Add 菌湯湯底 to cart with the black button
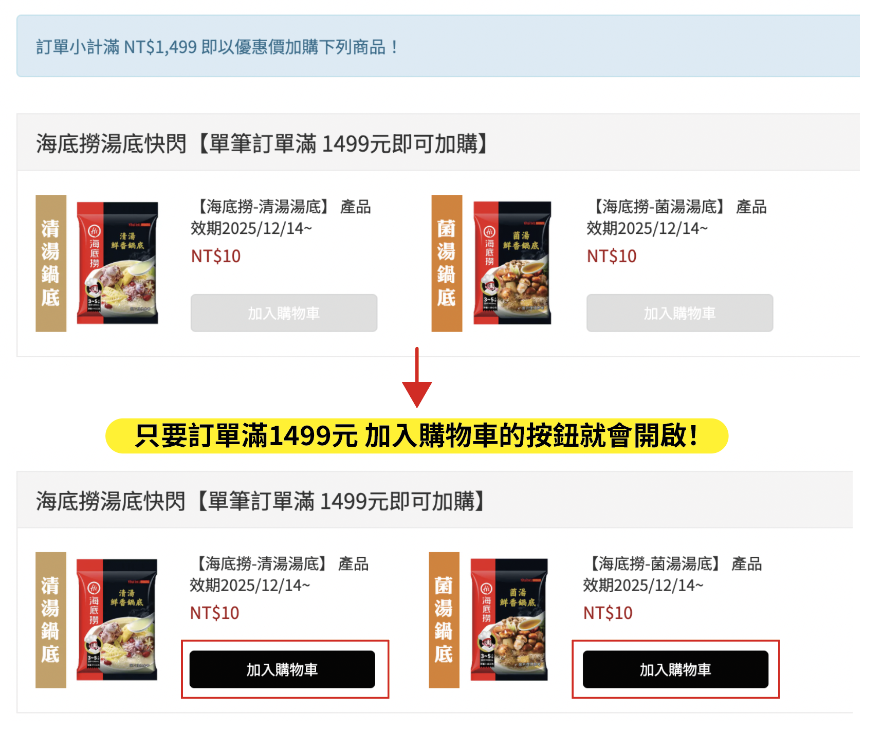The height and width of the screenshot is (730, 882). click(675, 669)
